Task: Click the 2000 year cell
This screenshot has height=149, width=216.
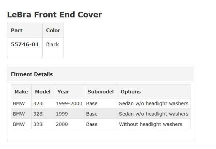Action: pyautogui.click(x=62, y=124)
